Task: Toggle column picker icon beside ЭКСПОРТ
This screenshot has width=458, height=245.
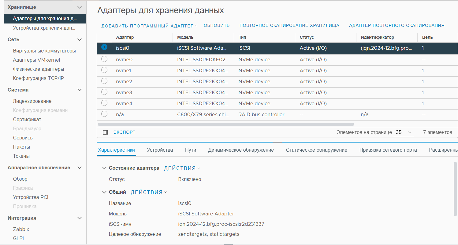Action: click(106, 132)
